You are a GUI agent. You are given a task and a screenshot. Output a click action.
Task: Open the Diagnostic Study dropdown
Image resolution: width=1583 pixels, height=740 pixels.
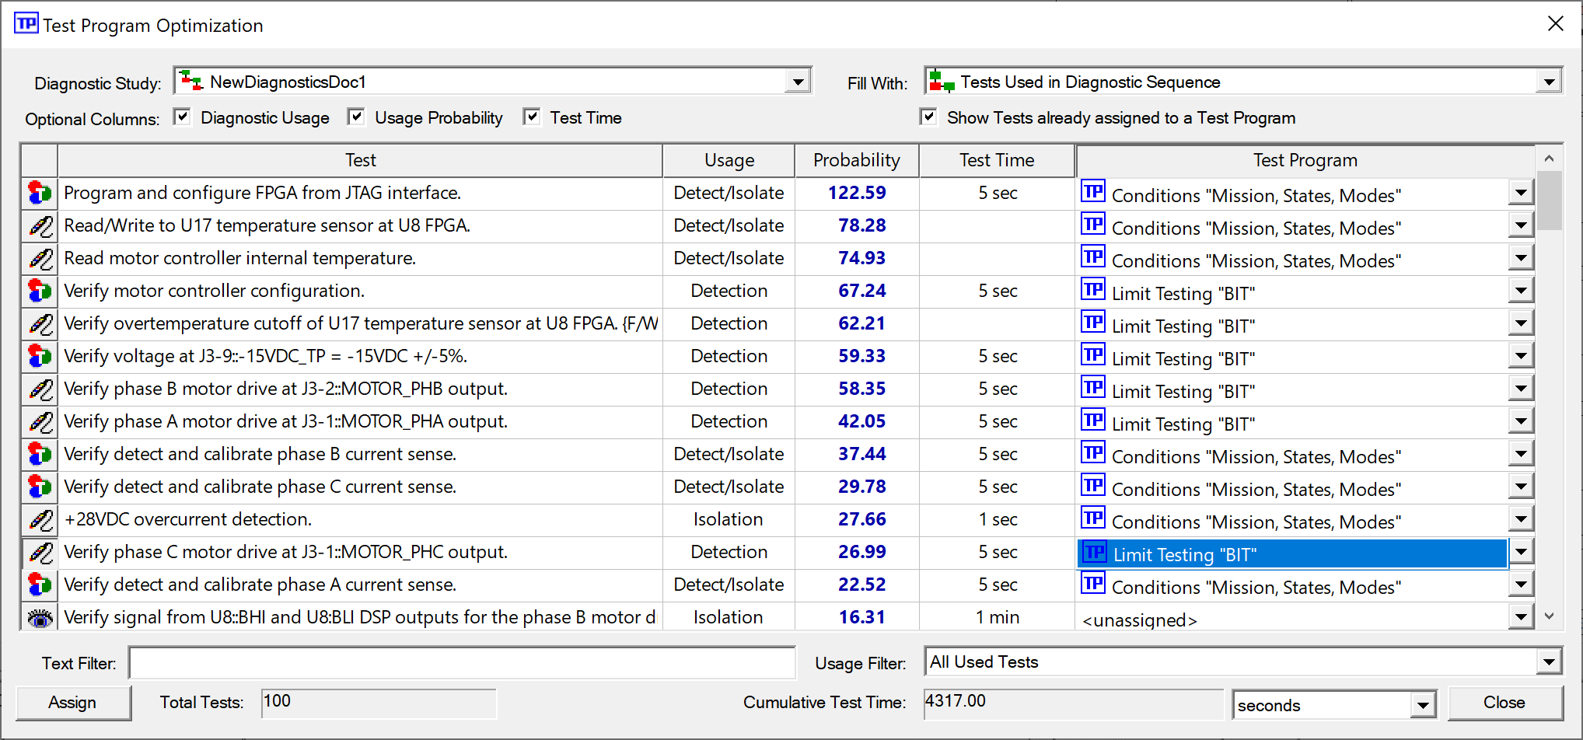[x=798, y=82]
